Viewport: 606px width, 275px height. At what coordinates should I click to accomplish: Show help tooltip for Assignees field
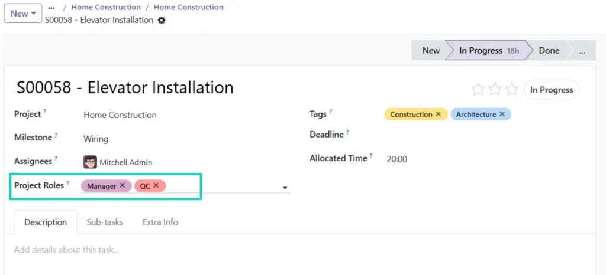(x=56, y=158)
